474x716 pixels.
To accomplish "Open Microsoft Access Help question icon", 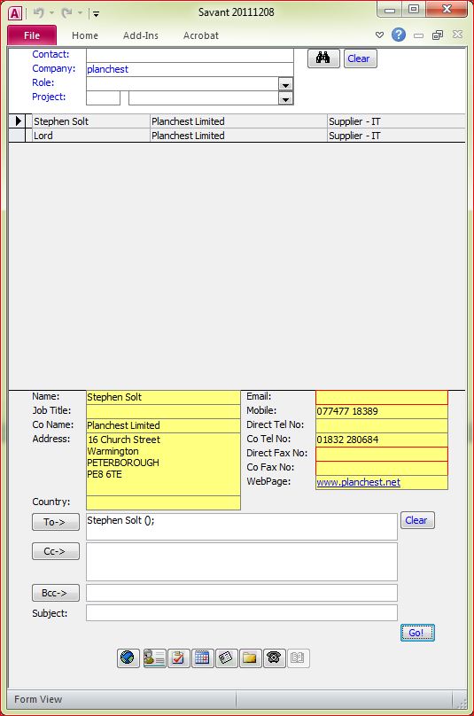I will 398,35.
